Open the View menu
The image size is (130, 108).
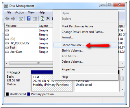point(31,12)
